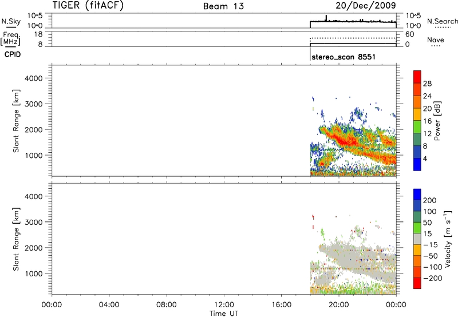
Task: Click the '28' value on Power colorbar
Action: (427, 84)
